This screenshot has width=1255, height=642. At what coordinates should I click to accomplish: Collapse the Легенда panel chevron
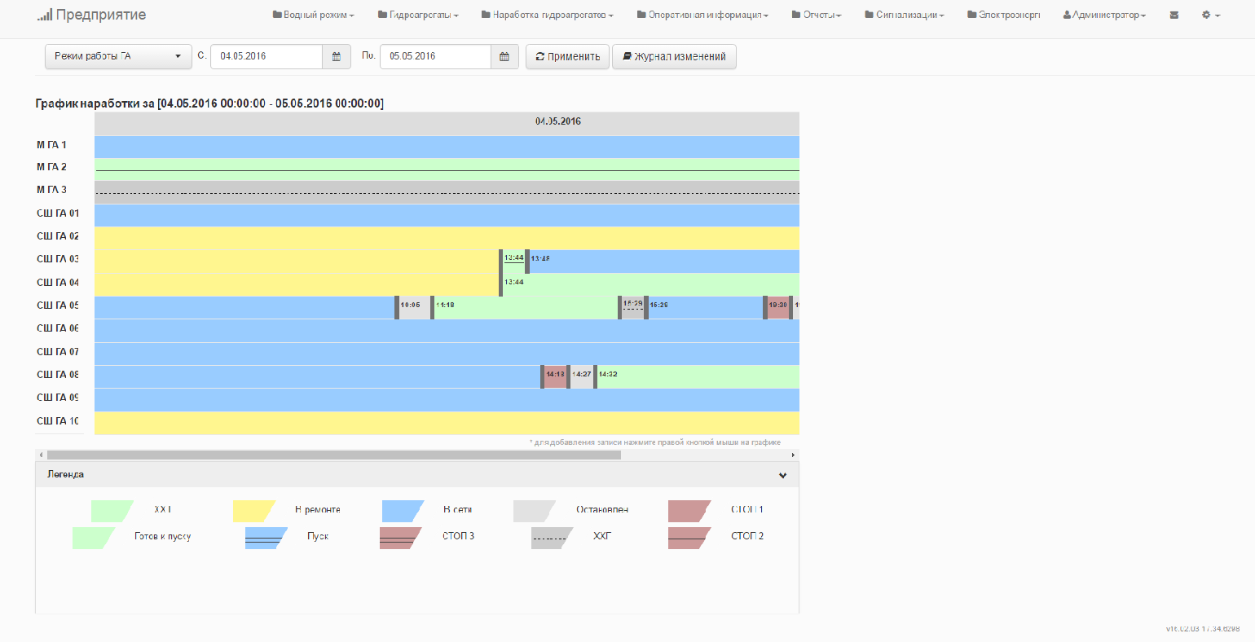(x=782, y=475)
